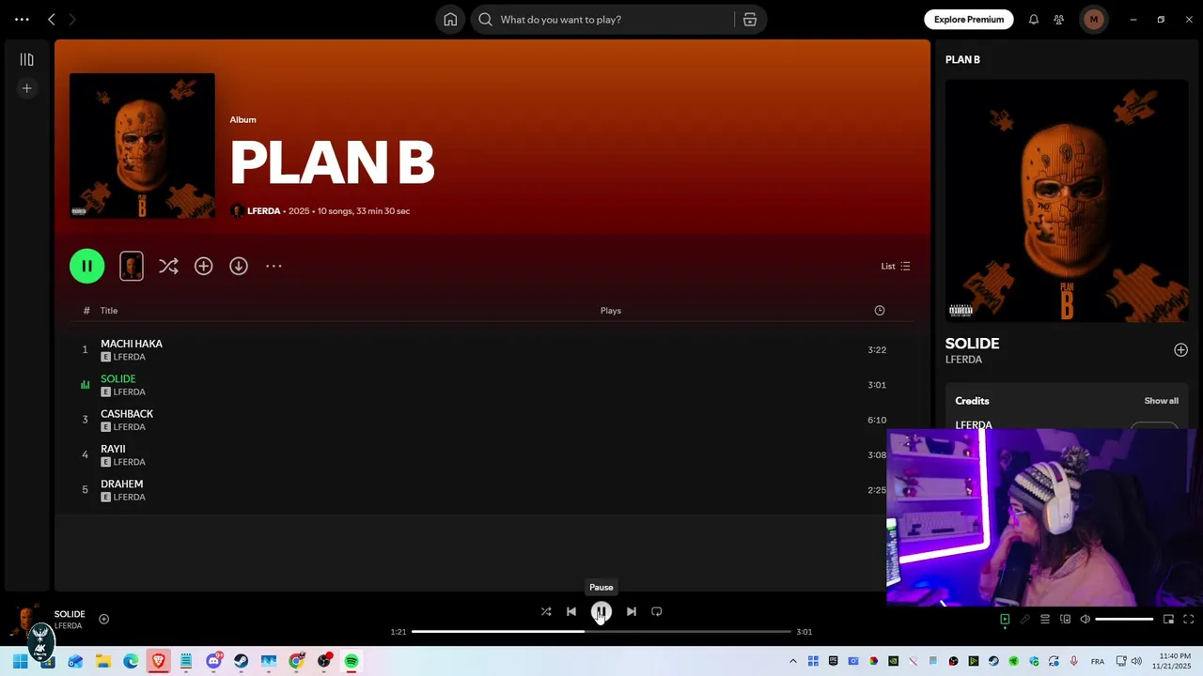Screen dimensions: 1203x676
Task: Enter full screen mode
Action: click(x=1188, y=619)
